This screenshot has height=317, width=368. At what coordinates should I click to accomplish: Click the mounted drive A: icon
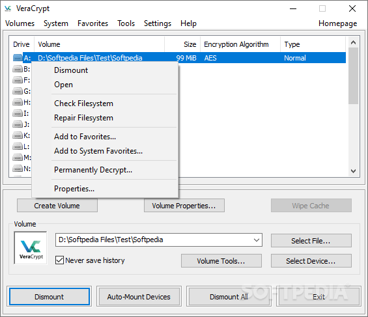click(18, 58)
